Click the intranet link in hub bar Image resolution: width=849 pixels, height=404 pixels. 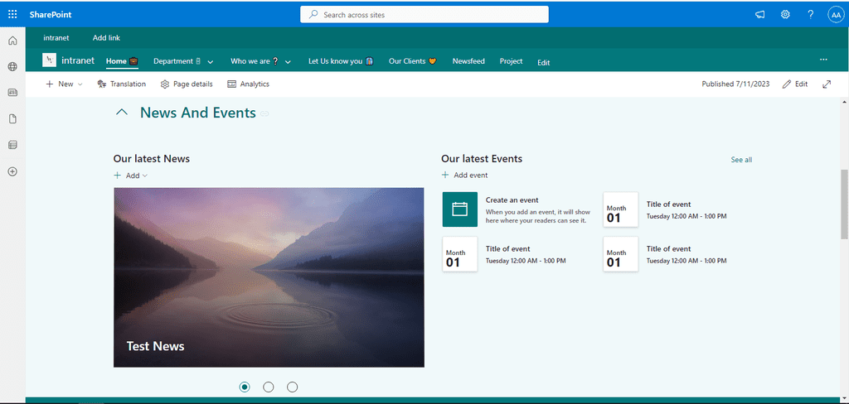pos(56,38)
